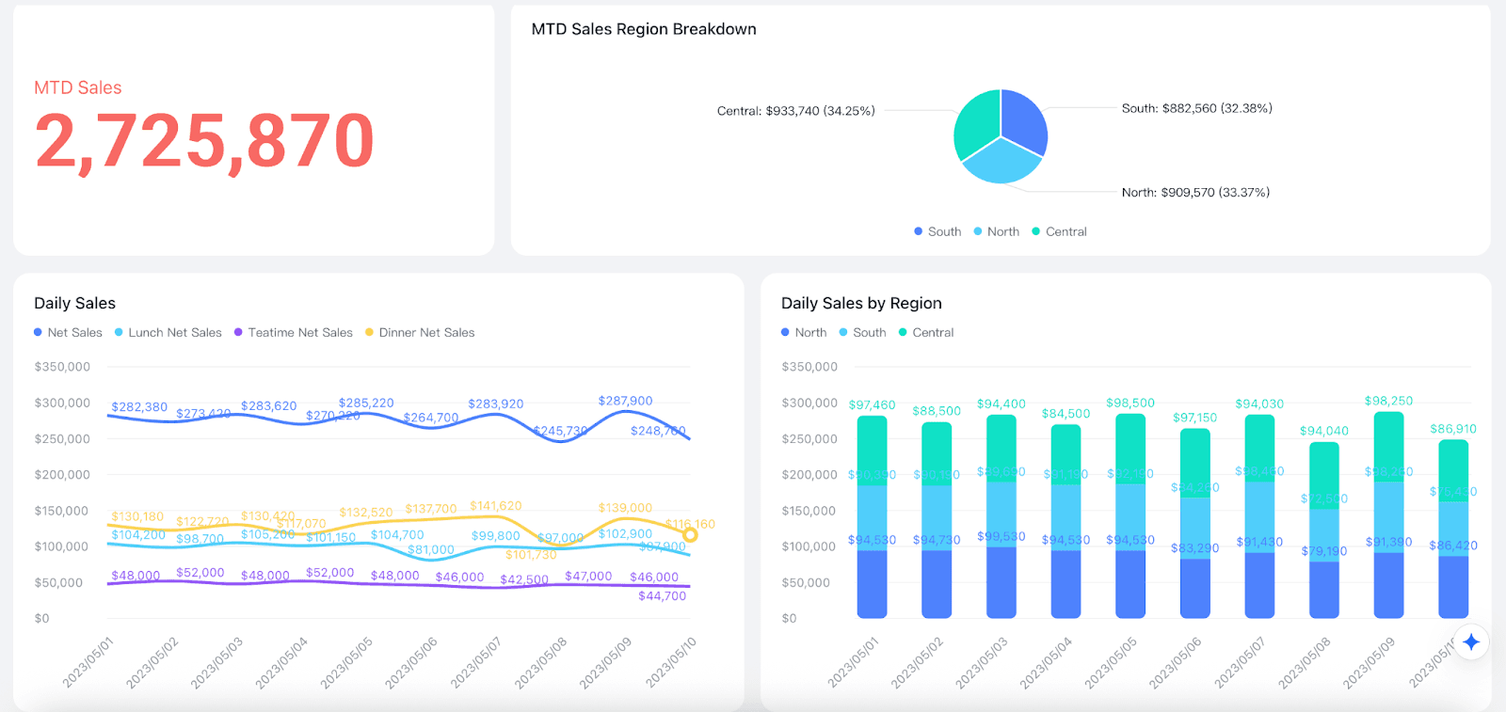Screen dimensions: 1506x712
Task: Click the $283,620 net sales data label
Action: [268, 406]
